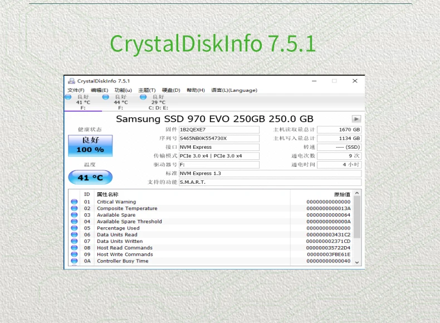Click the firmware field 1B2QEXE7
The image size is (440, 323).
(219, 130)
